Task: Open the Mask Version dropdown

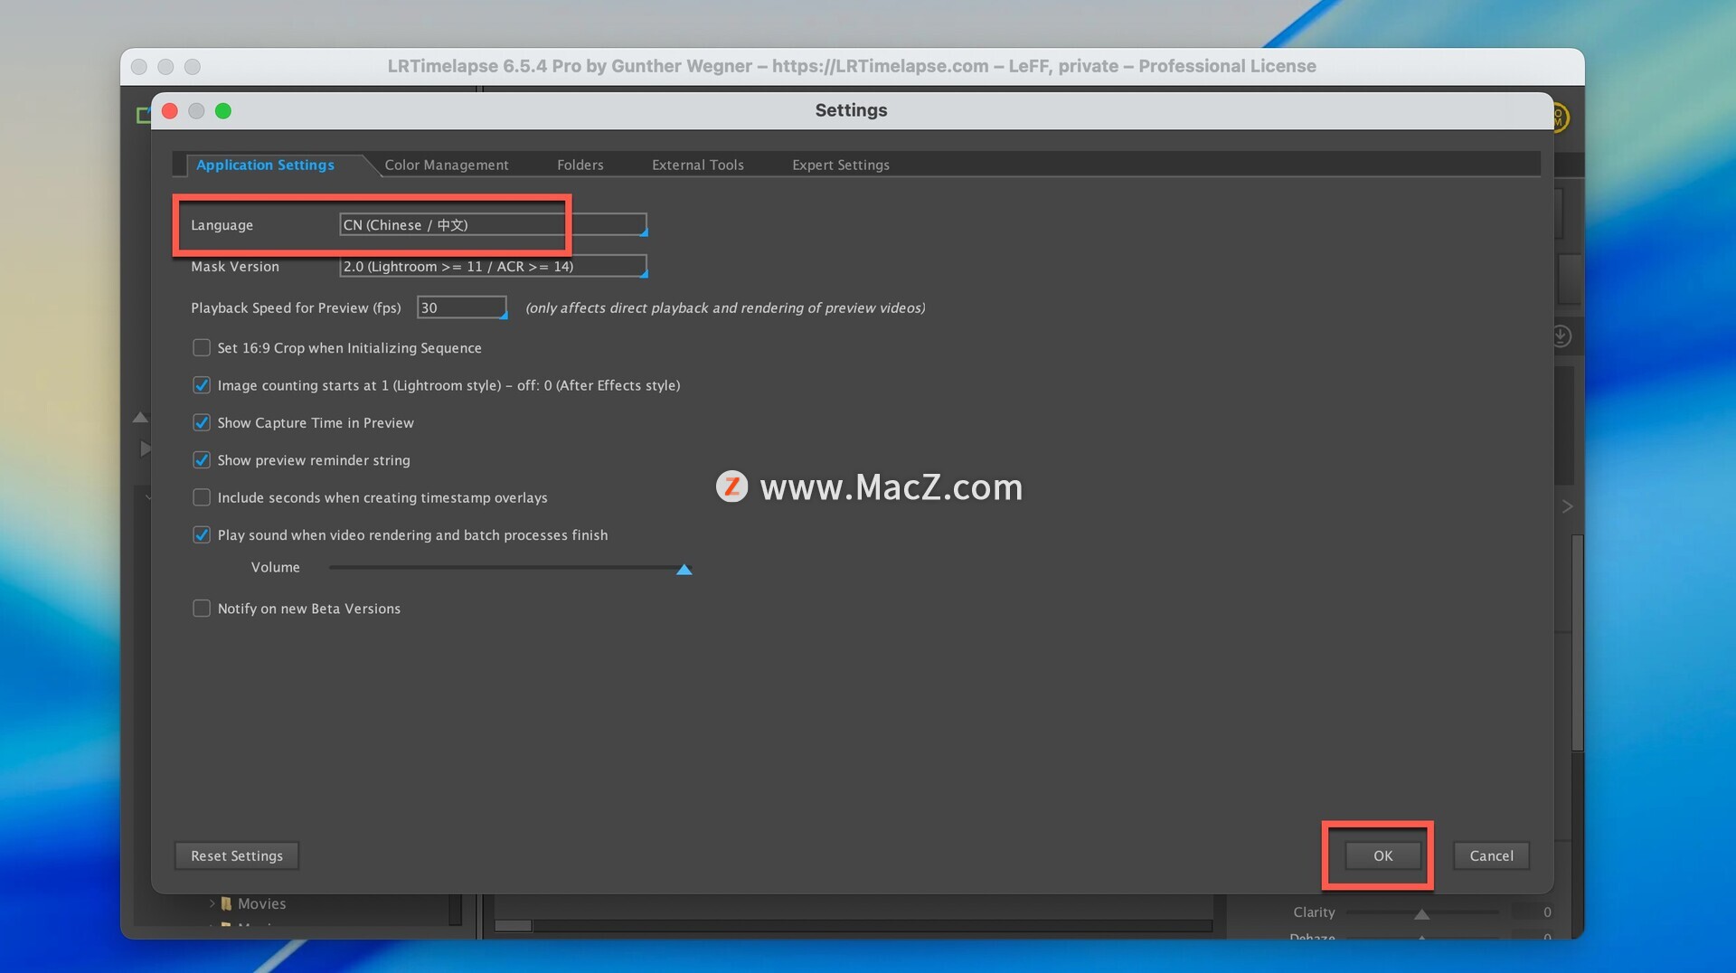Action: (493, 267)
